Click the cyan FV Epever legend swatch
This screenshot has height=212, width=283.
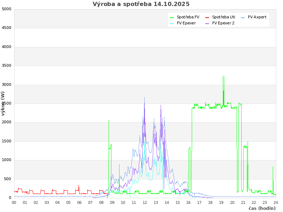coord(172,23)
